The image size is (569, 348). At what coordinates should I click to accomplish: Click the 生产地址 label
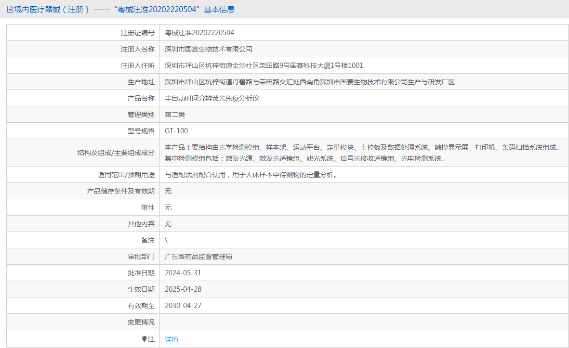[141, 82]
